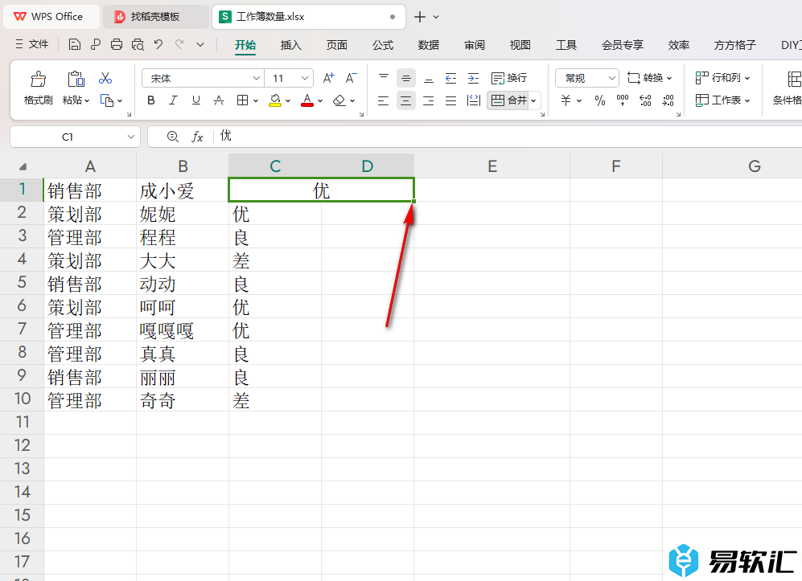Switch to the 视图 View tab
The width and height of the screenshot is (802, 581).
point(520,45)
